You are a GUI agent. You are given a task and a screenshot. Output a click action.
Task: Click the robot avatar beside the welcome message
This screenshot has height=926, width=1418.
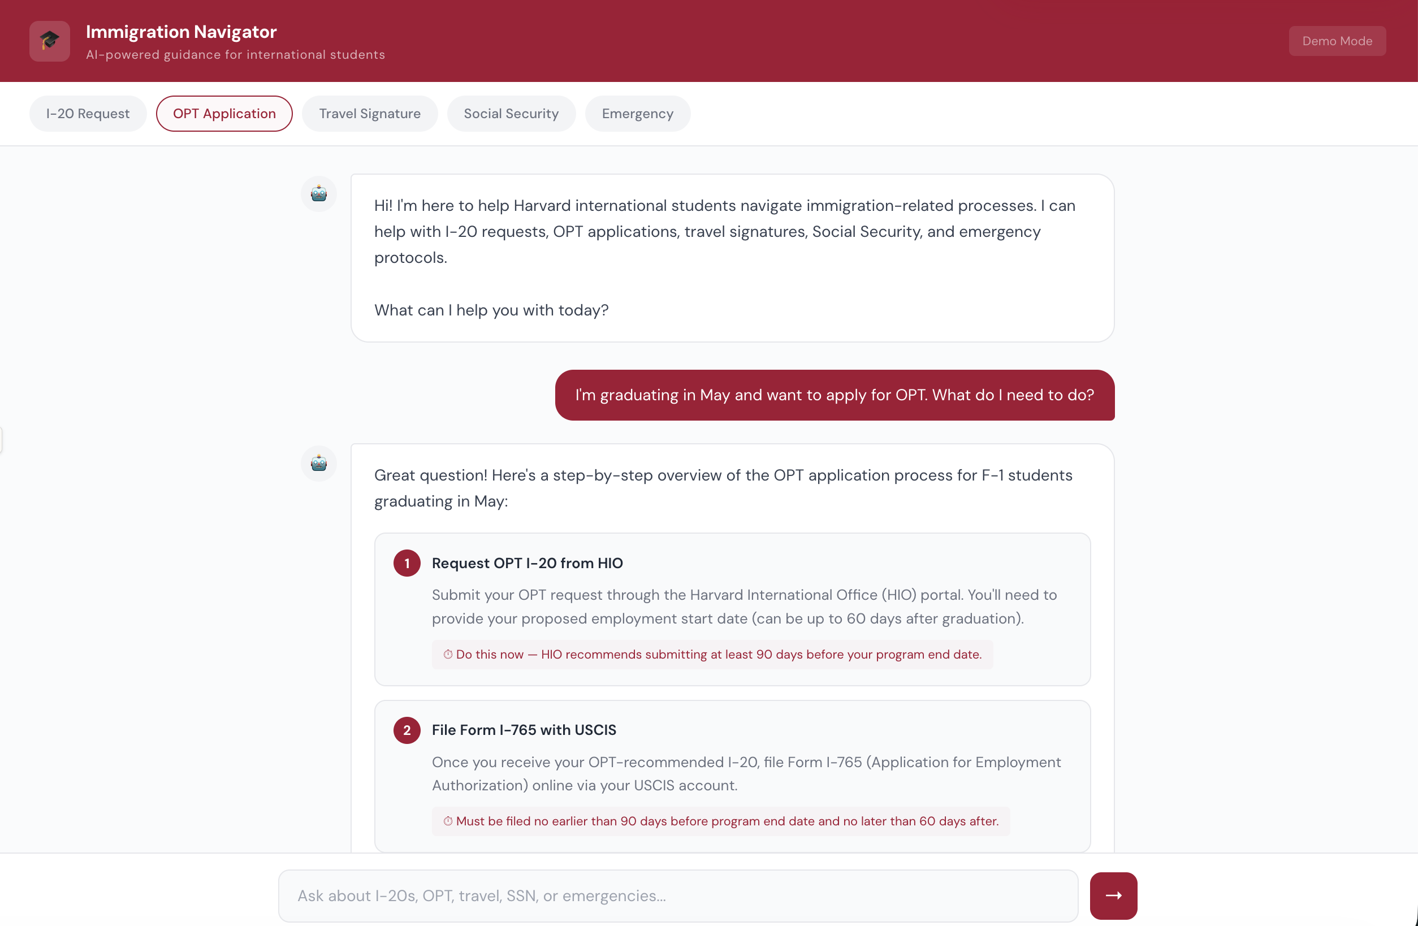pos(319,194)
